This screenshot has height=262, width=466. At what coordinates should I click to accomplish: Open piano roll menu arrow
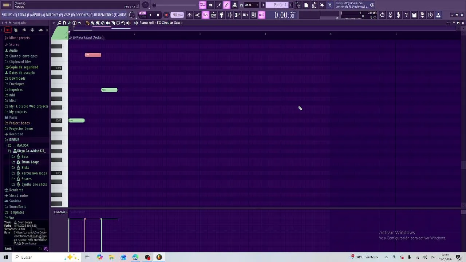(x=54, y=23)
